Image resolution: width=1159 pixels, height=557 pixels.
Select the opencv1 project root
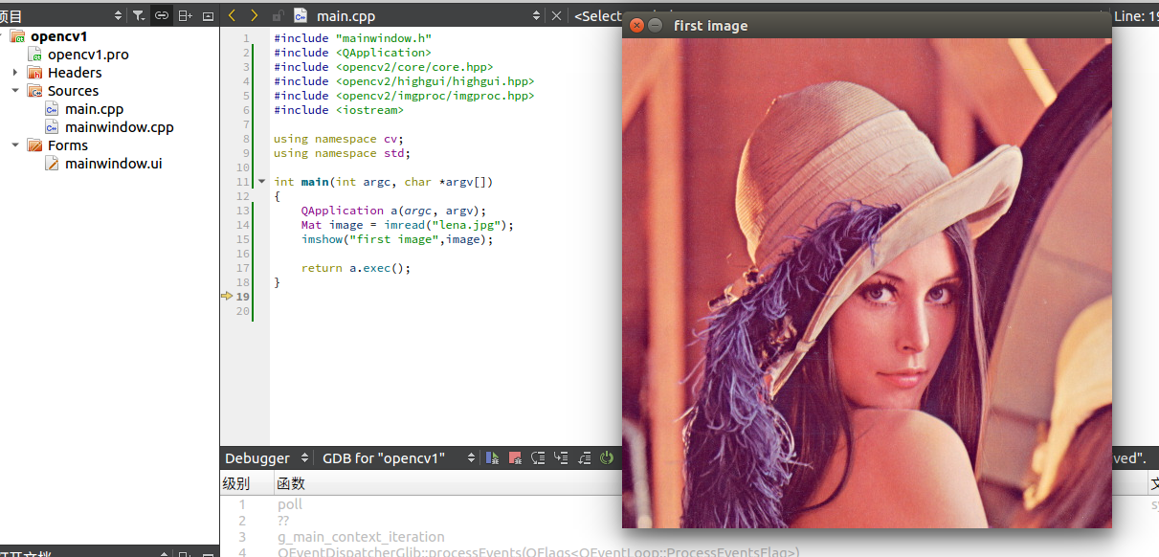58,36
